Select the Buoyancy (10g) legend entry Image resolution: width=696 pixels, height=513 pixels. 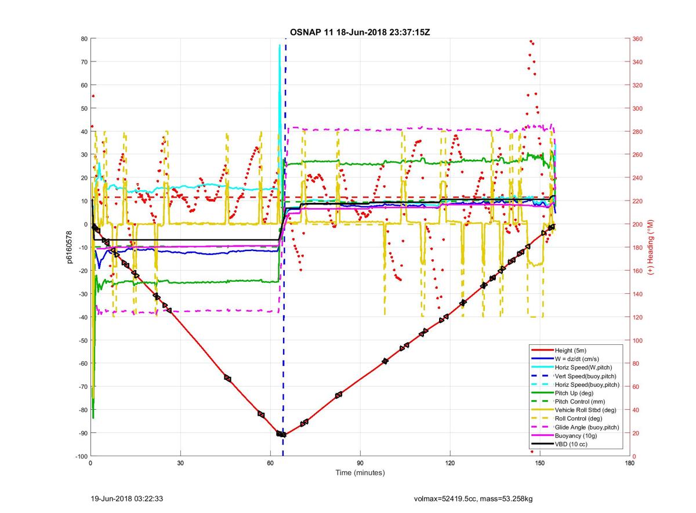click(x=575, y=435)
